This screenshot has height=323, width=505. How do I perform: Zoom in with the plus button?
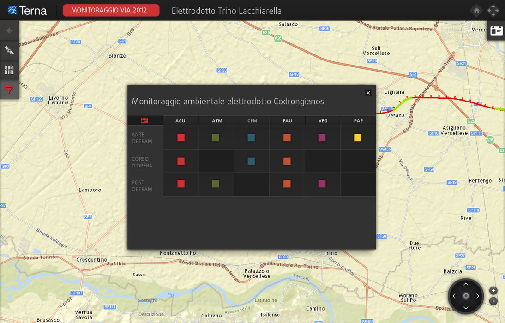click(x=493, y=291)
